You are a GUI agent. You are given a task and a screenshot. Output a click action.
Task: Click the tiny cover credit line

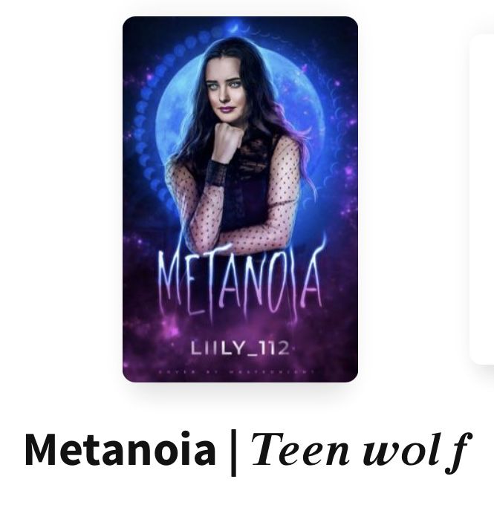tap(237, 372)
